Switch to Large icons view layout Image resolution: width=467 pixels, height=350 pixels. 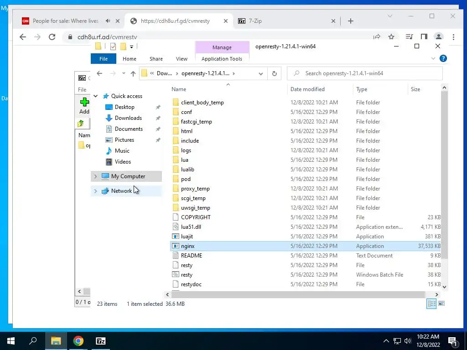(x=441, y=304)
